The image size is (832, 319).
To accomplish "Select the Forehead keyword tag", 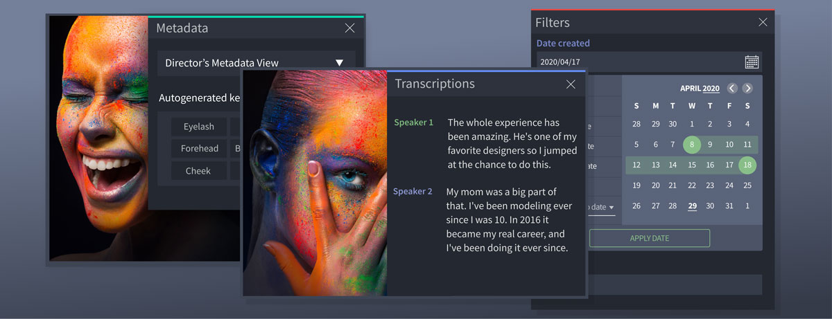I will [x=199, y=149].
